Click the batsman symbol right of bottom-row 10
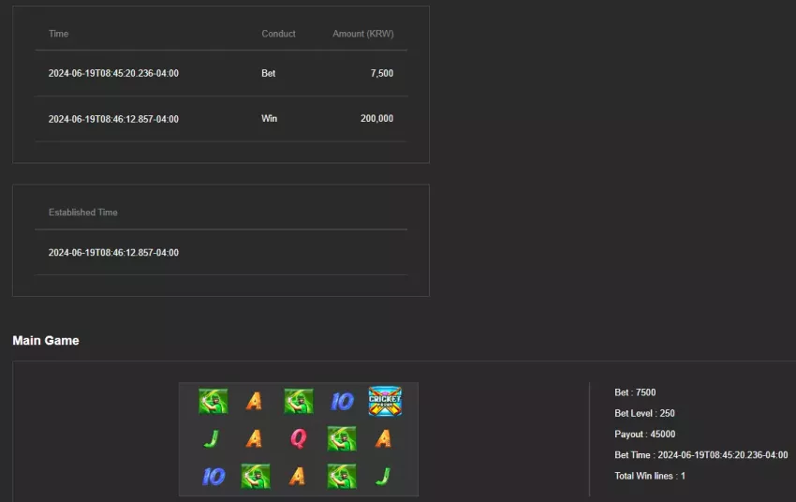The width and height of the screenshot is (796, 502). pyautogui.click(x=256, y=476)
